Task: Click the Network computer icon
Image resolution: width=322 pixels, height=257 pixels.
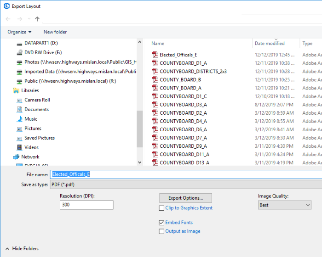Action: [x=16, y=157]
